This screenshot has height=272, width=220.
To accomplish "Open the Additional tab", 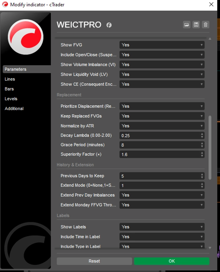I will point(14,109).
